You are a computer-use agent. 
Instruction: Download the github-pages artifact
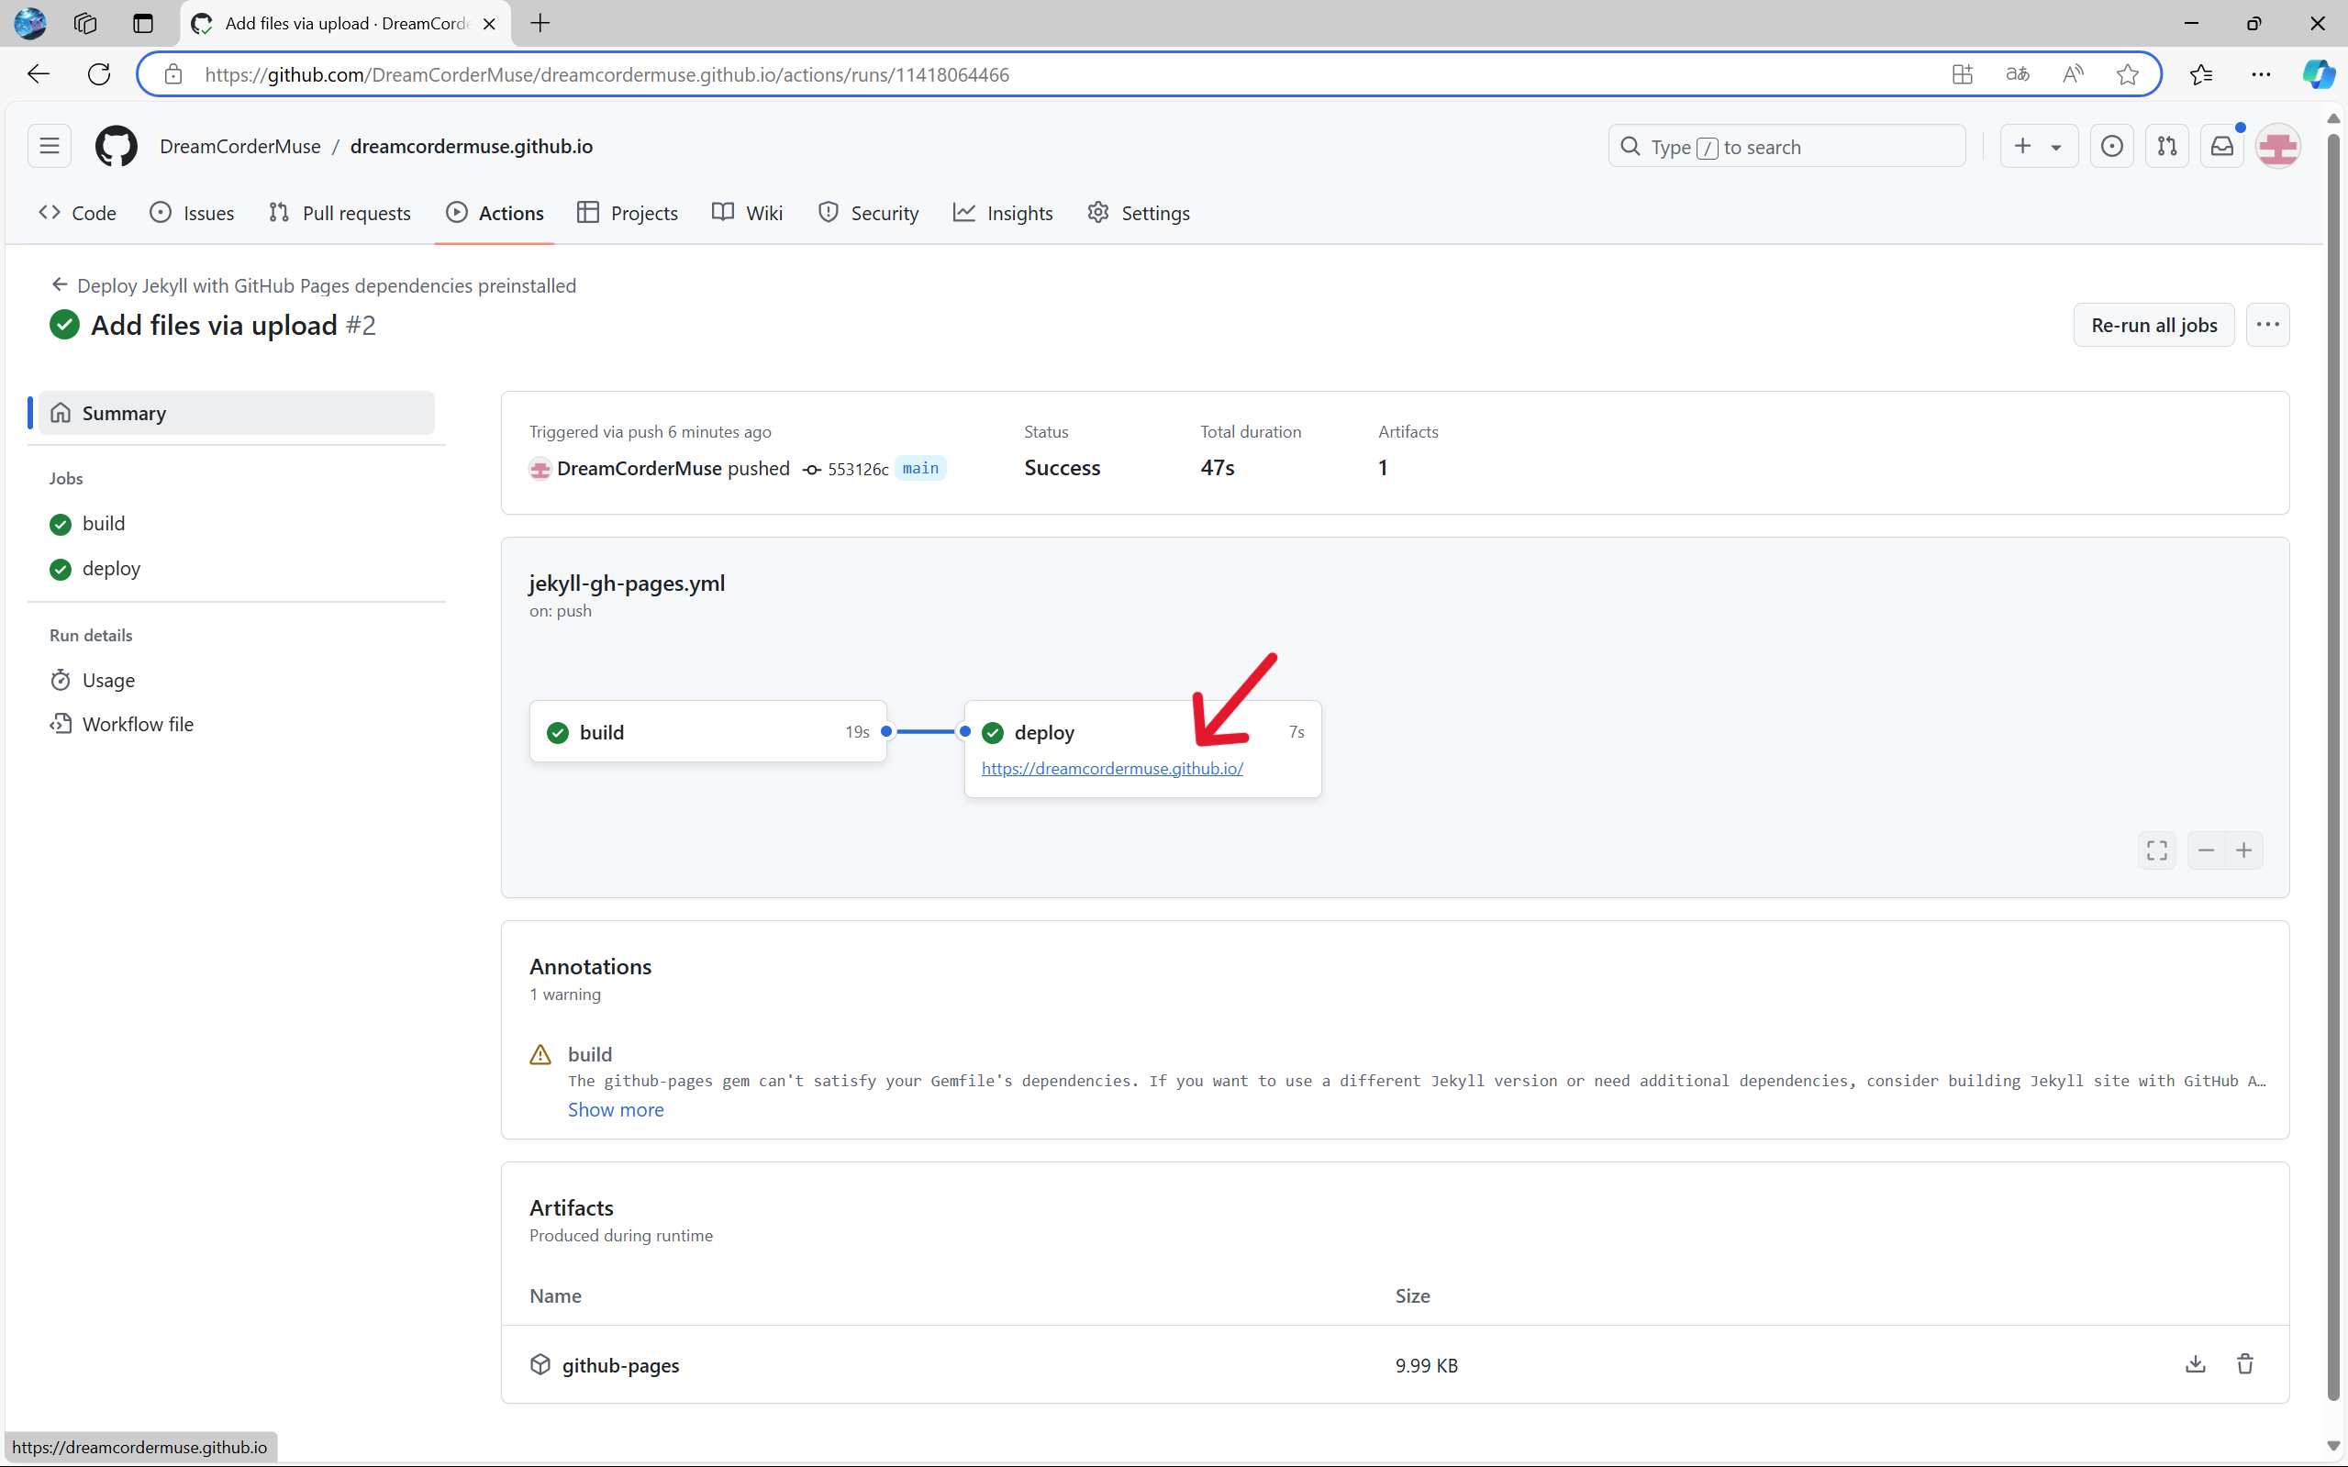2196,1364
